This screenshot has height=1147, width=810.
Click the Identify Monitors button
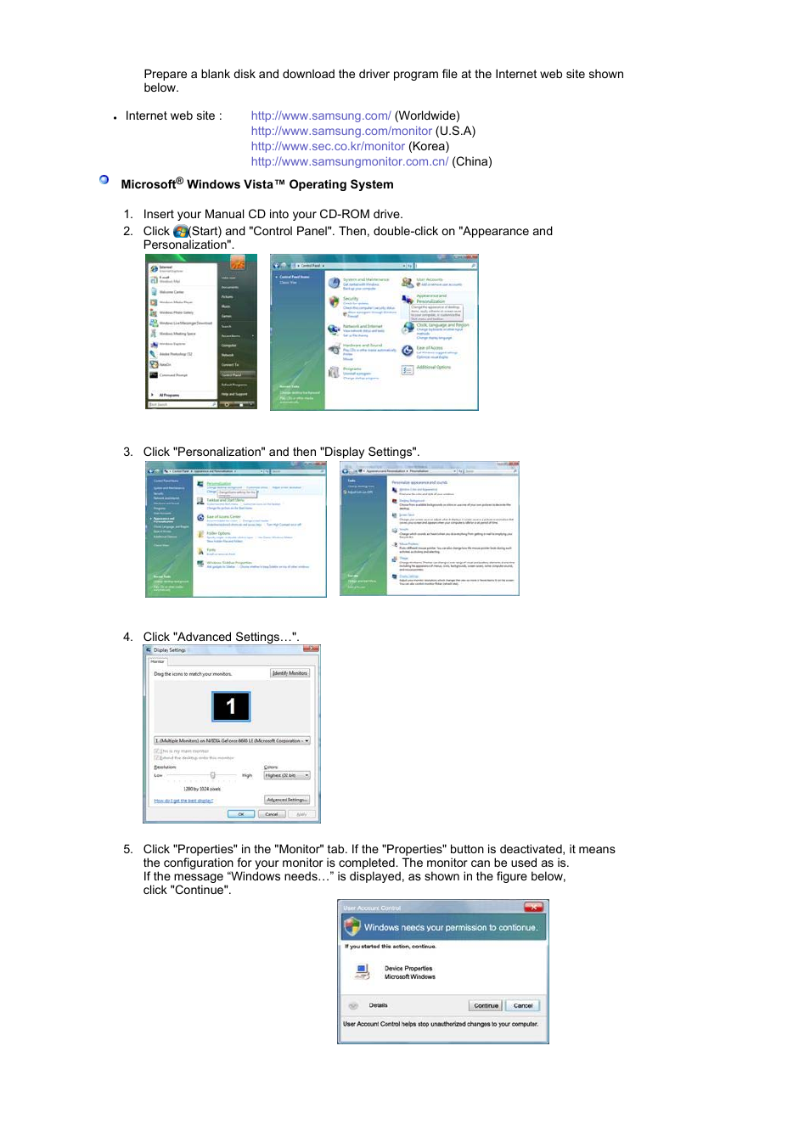(x=290, y=673)
